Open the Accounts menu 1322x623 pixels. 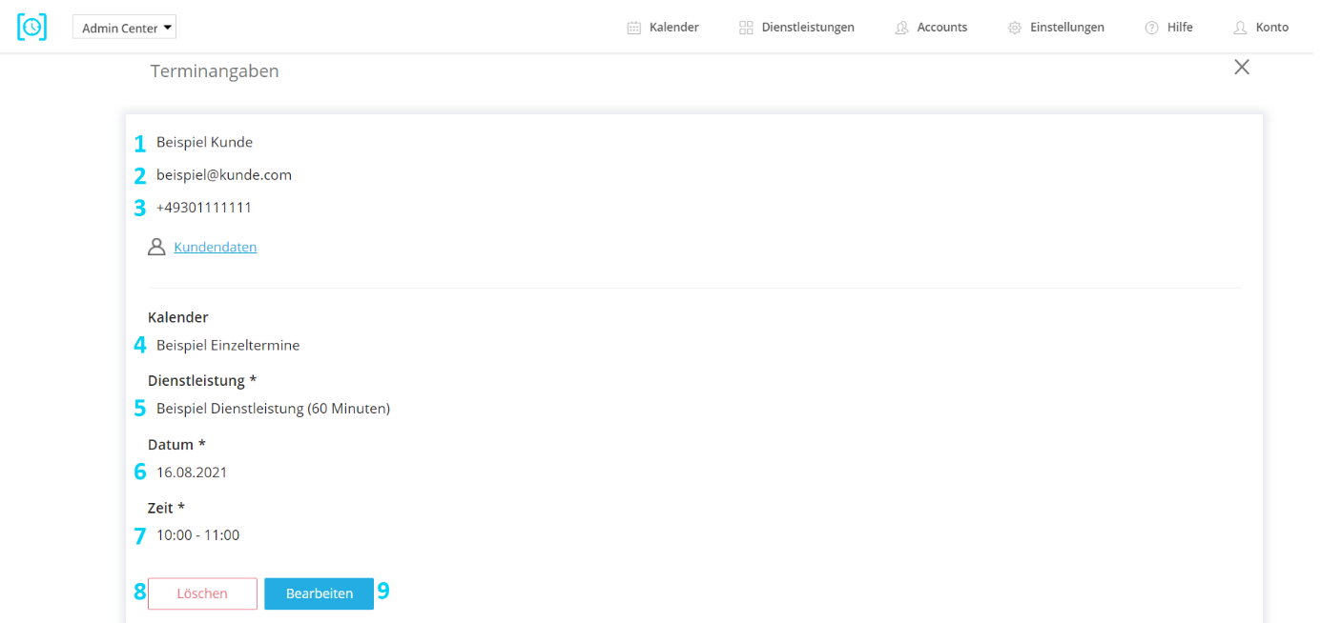(942, 28)
